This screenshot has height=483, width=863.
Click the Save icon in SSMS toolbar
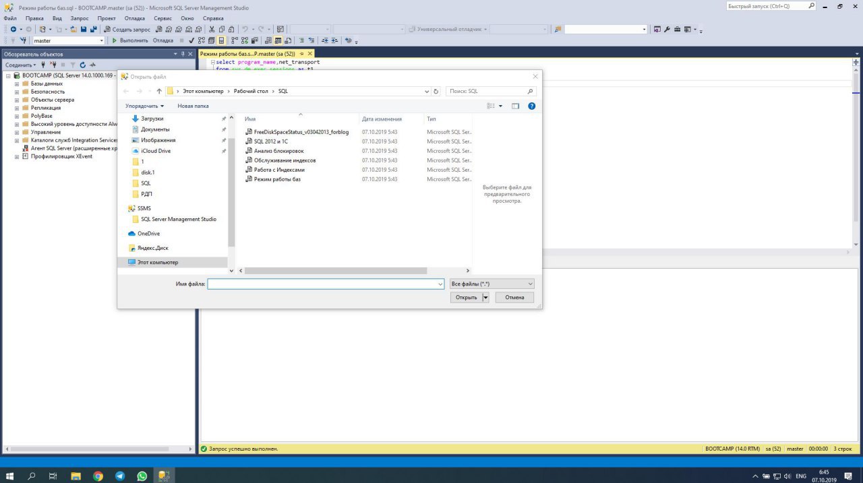84,29
